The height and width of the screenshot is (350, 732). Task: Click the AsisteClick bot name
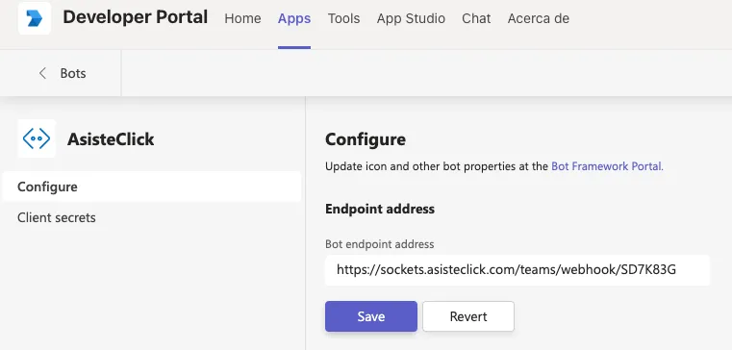[111, 139]
